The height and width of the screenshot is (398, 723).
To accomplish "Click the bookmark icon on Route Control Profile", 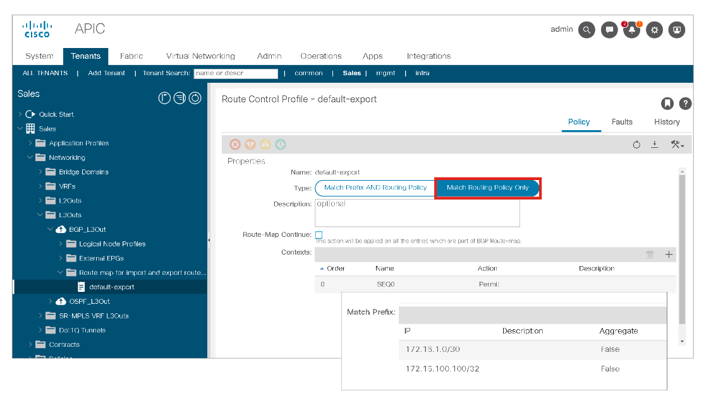I will [667, 104].
